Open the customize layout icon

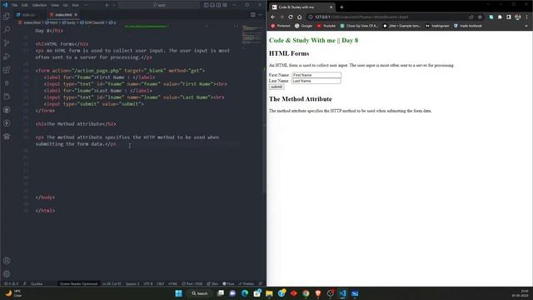point(225,5)
